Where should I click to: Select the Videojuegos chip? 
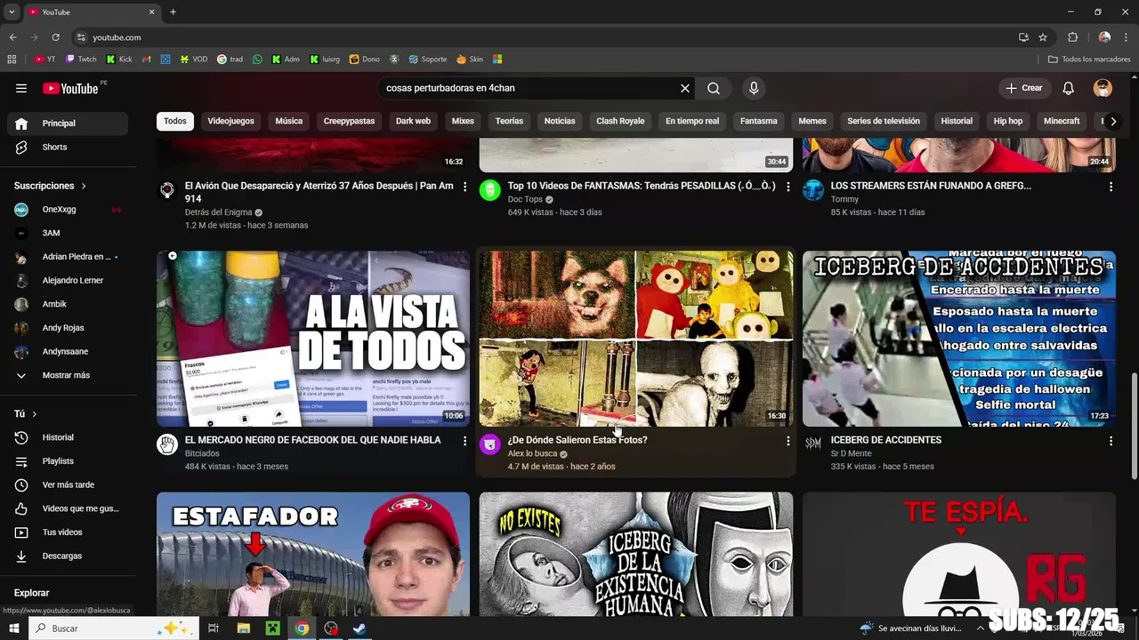pyautogui.click(x=230, y=121)
